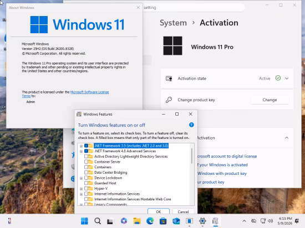Enable Active Directory Lightweight Directory Services
This screenshot has height=228, width=305.
[x=86, y=157]
